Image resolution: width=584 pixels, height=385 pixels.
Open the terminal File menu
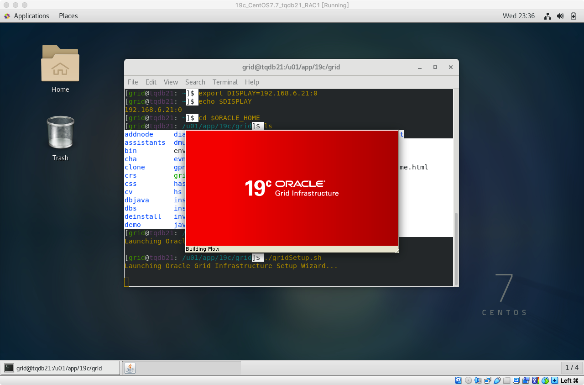tap(133, 82)
